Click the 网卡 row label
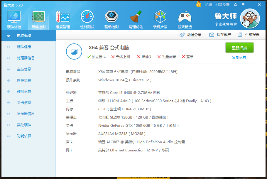 click(x=70, y=150)
